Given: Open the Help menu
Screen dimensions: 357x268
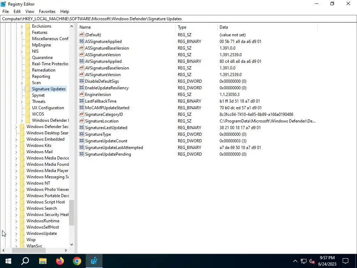Looking at the screenshot, I should pyautogui.click(x=64, y=12).
